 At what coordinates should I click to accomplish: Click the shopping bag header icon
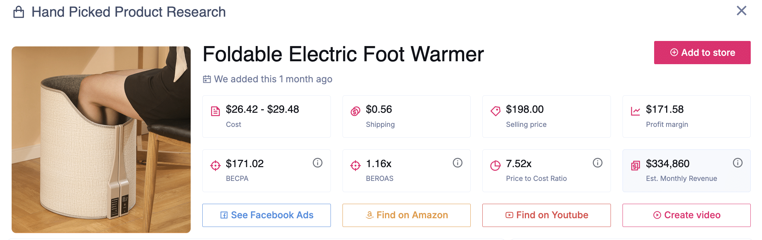(x=19, y=12)
